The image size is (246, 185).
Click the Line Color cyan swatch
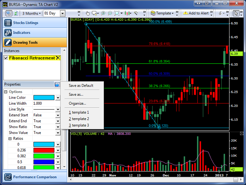click(x=44, y=98)
